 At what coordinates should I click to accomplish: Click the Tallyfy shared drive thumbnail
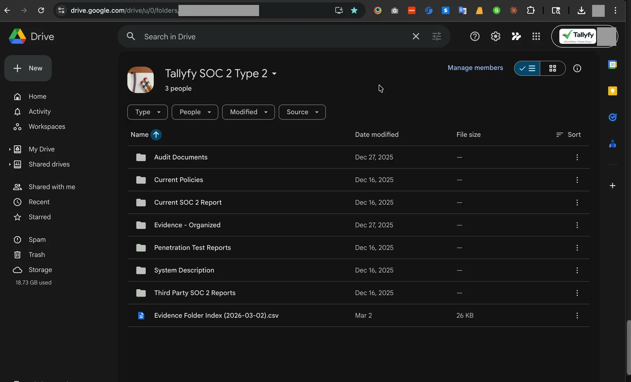click(140, 80)
